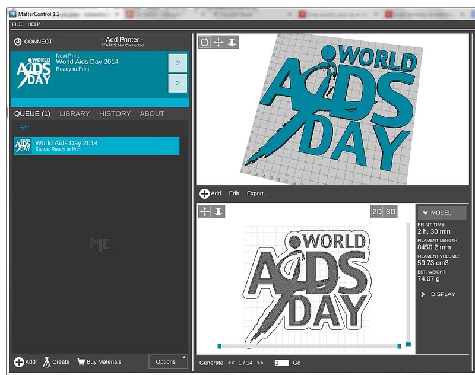Image resolution: width=475 pixels, height=375 pixels.
Task: Switch to the LIBRARY tab
Action: (75, 113)
